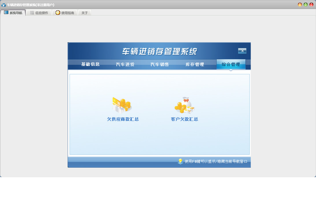Click the lightbulb tip icon in footer
This screenshot has height=204, width=316.
[x=180, y=161]
